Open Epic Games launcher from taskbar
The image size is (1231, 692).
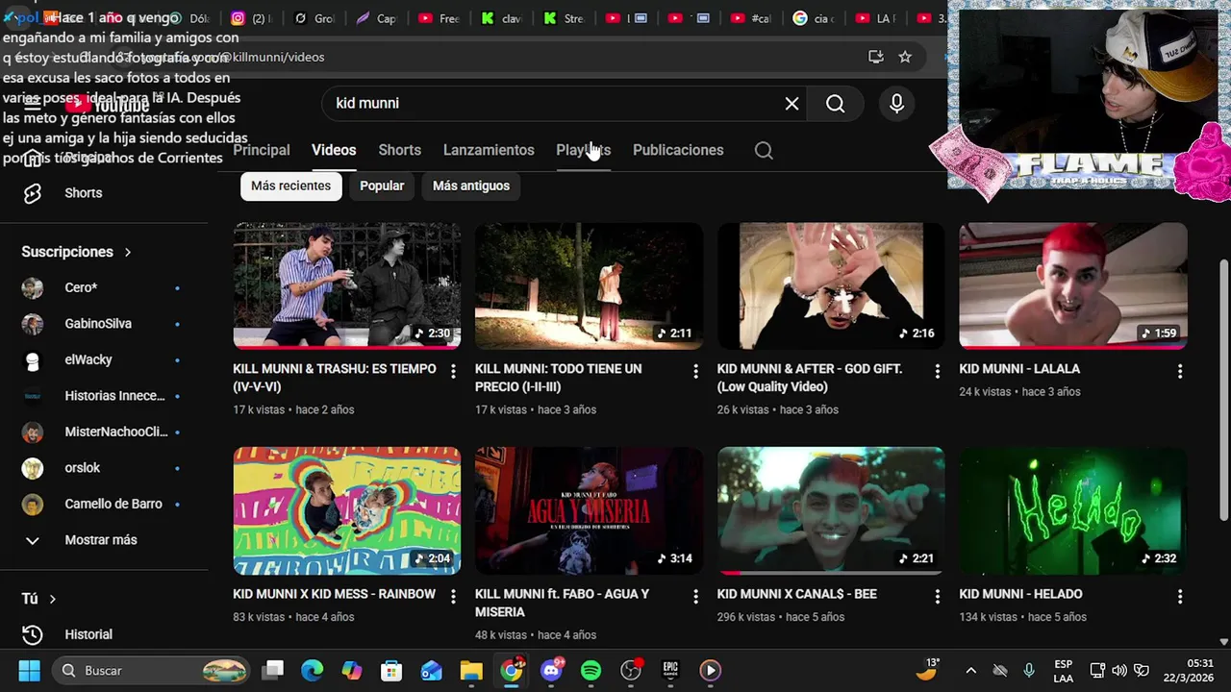coord(670,670)
